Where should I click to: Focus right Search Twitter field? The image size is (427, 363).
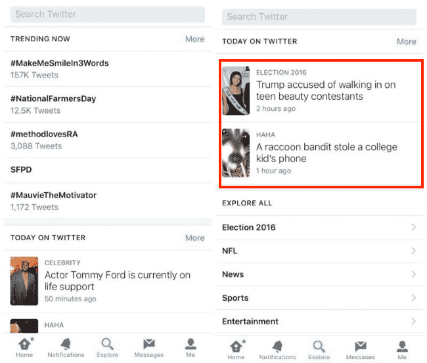pos(319,17)
